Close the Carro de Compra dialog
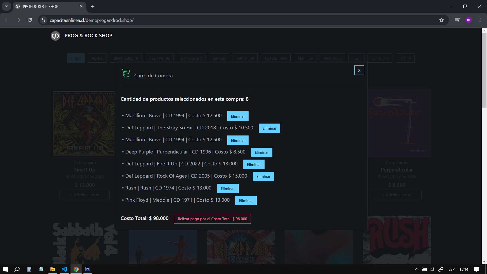Viewport: 487px width, 274px height. pyautogui.click(x=359, y=70)
